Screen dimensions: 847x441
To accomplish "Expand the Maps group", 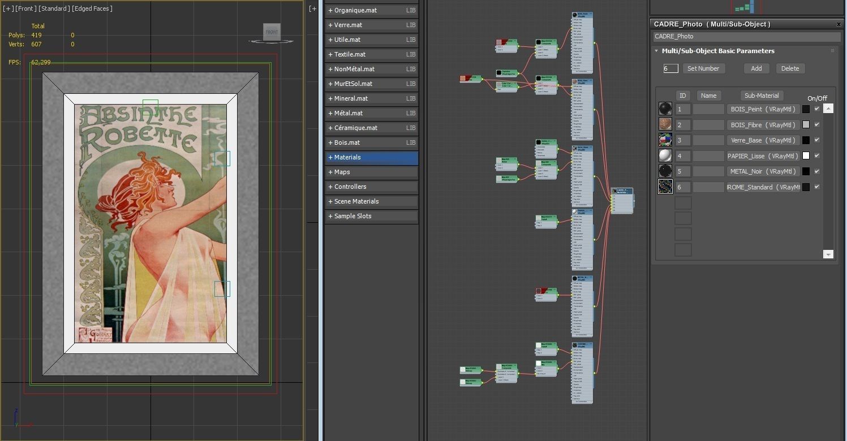I will coord(372,172).
